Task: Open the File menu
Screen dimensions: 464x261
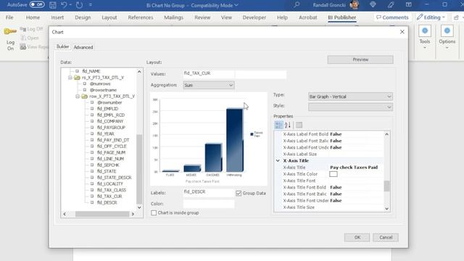Action: tap(9, 17)
